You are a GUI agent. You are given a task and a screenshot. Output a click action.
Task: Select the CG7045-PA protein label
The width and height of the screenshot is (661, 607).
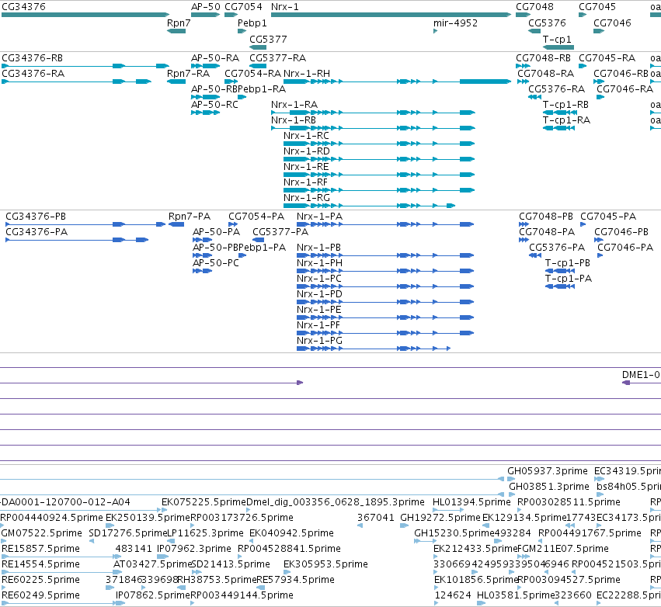click(608, 216)
